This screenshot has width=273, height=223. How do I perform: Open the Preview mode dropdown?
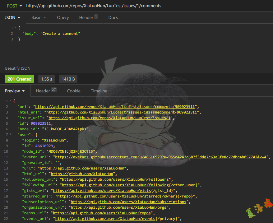pyautogui.click(x=15, y=91)
